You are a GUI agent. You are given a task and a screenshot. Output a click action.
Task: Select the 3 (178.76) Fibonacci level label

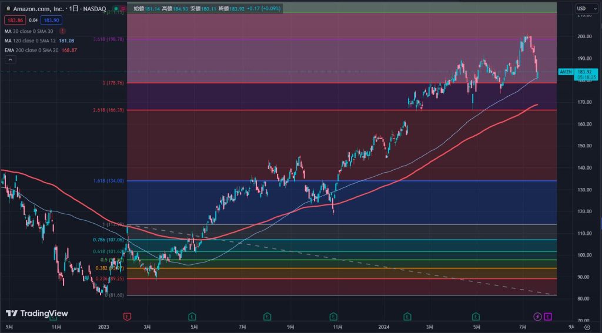[113, 83]
